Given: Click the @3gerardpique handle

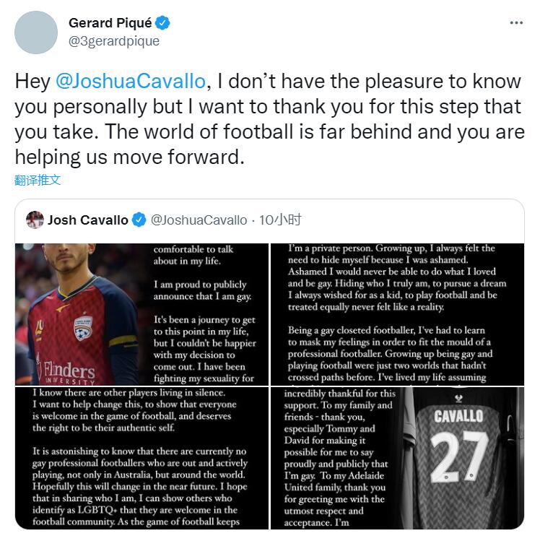Looking at the screenshot, I should [114, 41].
